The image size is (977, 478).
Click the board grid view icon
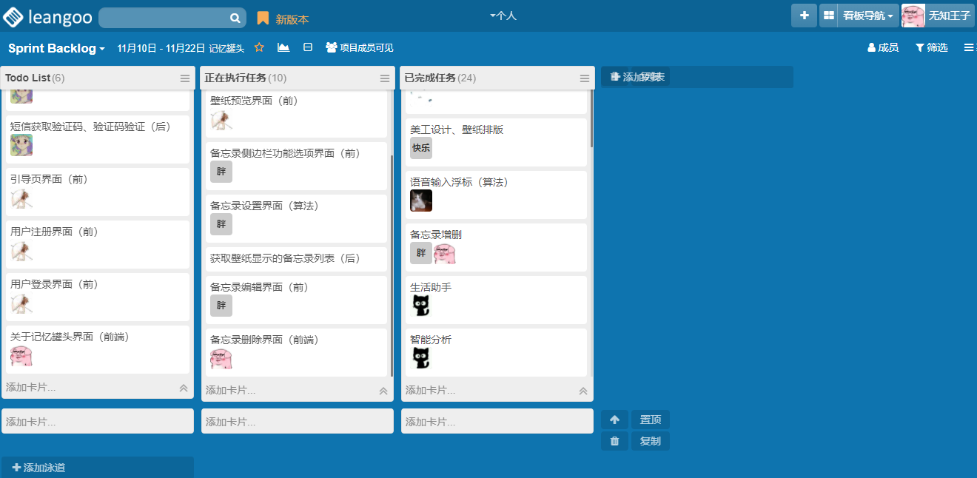pos(829,16)
